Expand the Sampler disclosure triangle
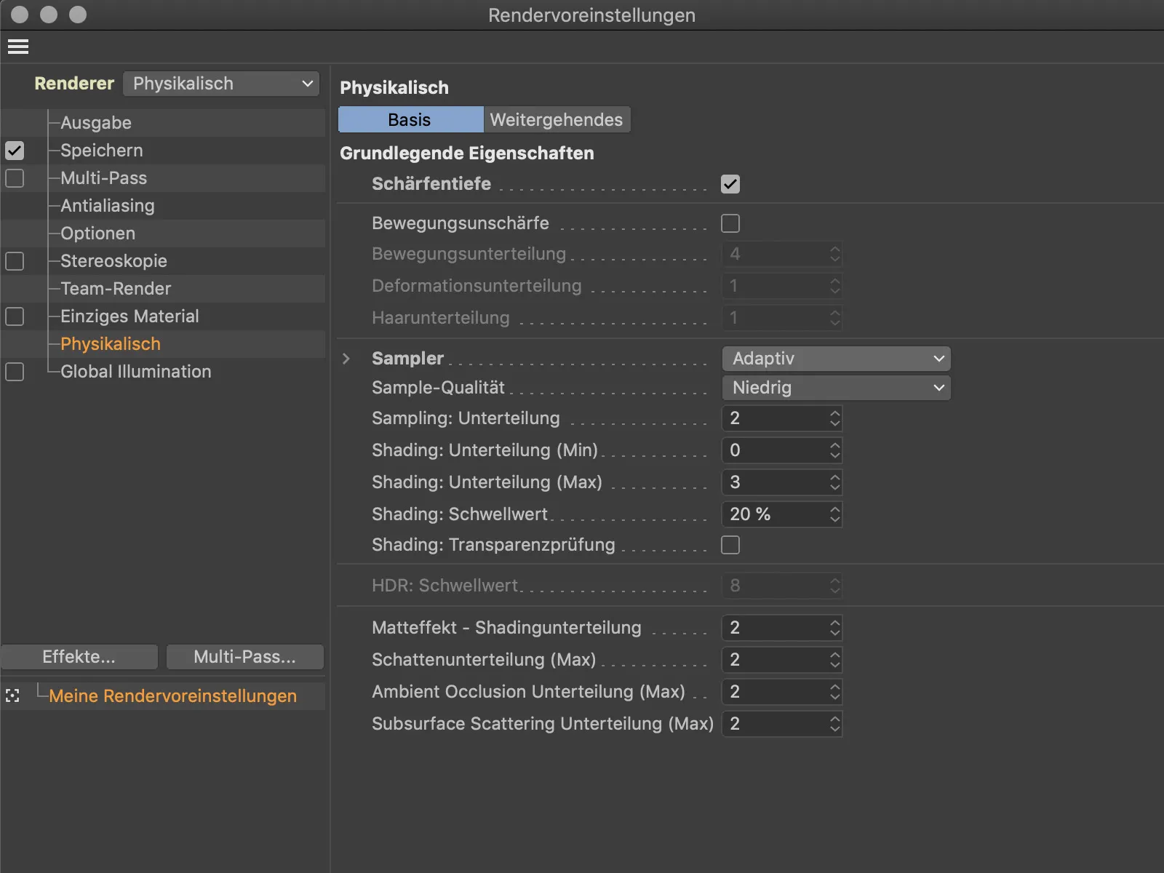The width and height of the screenshot is (1164, 873). click(346, 358)
